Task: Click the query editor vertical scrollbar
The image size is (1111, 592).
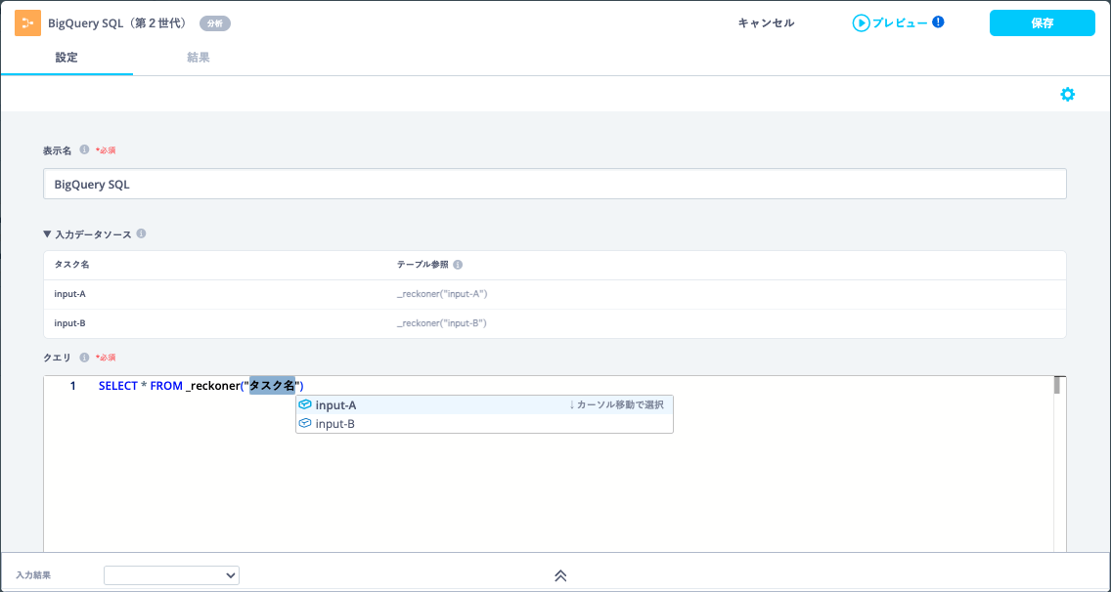Action: 1057,464
